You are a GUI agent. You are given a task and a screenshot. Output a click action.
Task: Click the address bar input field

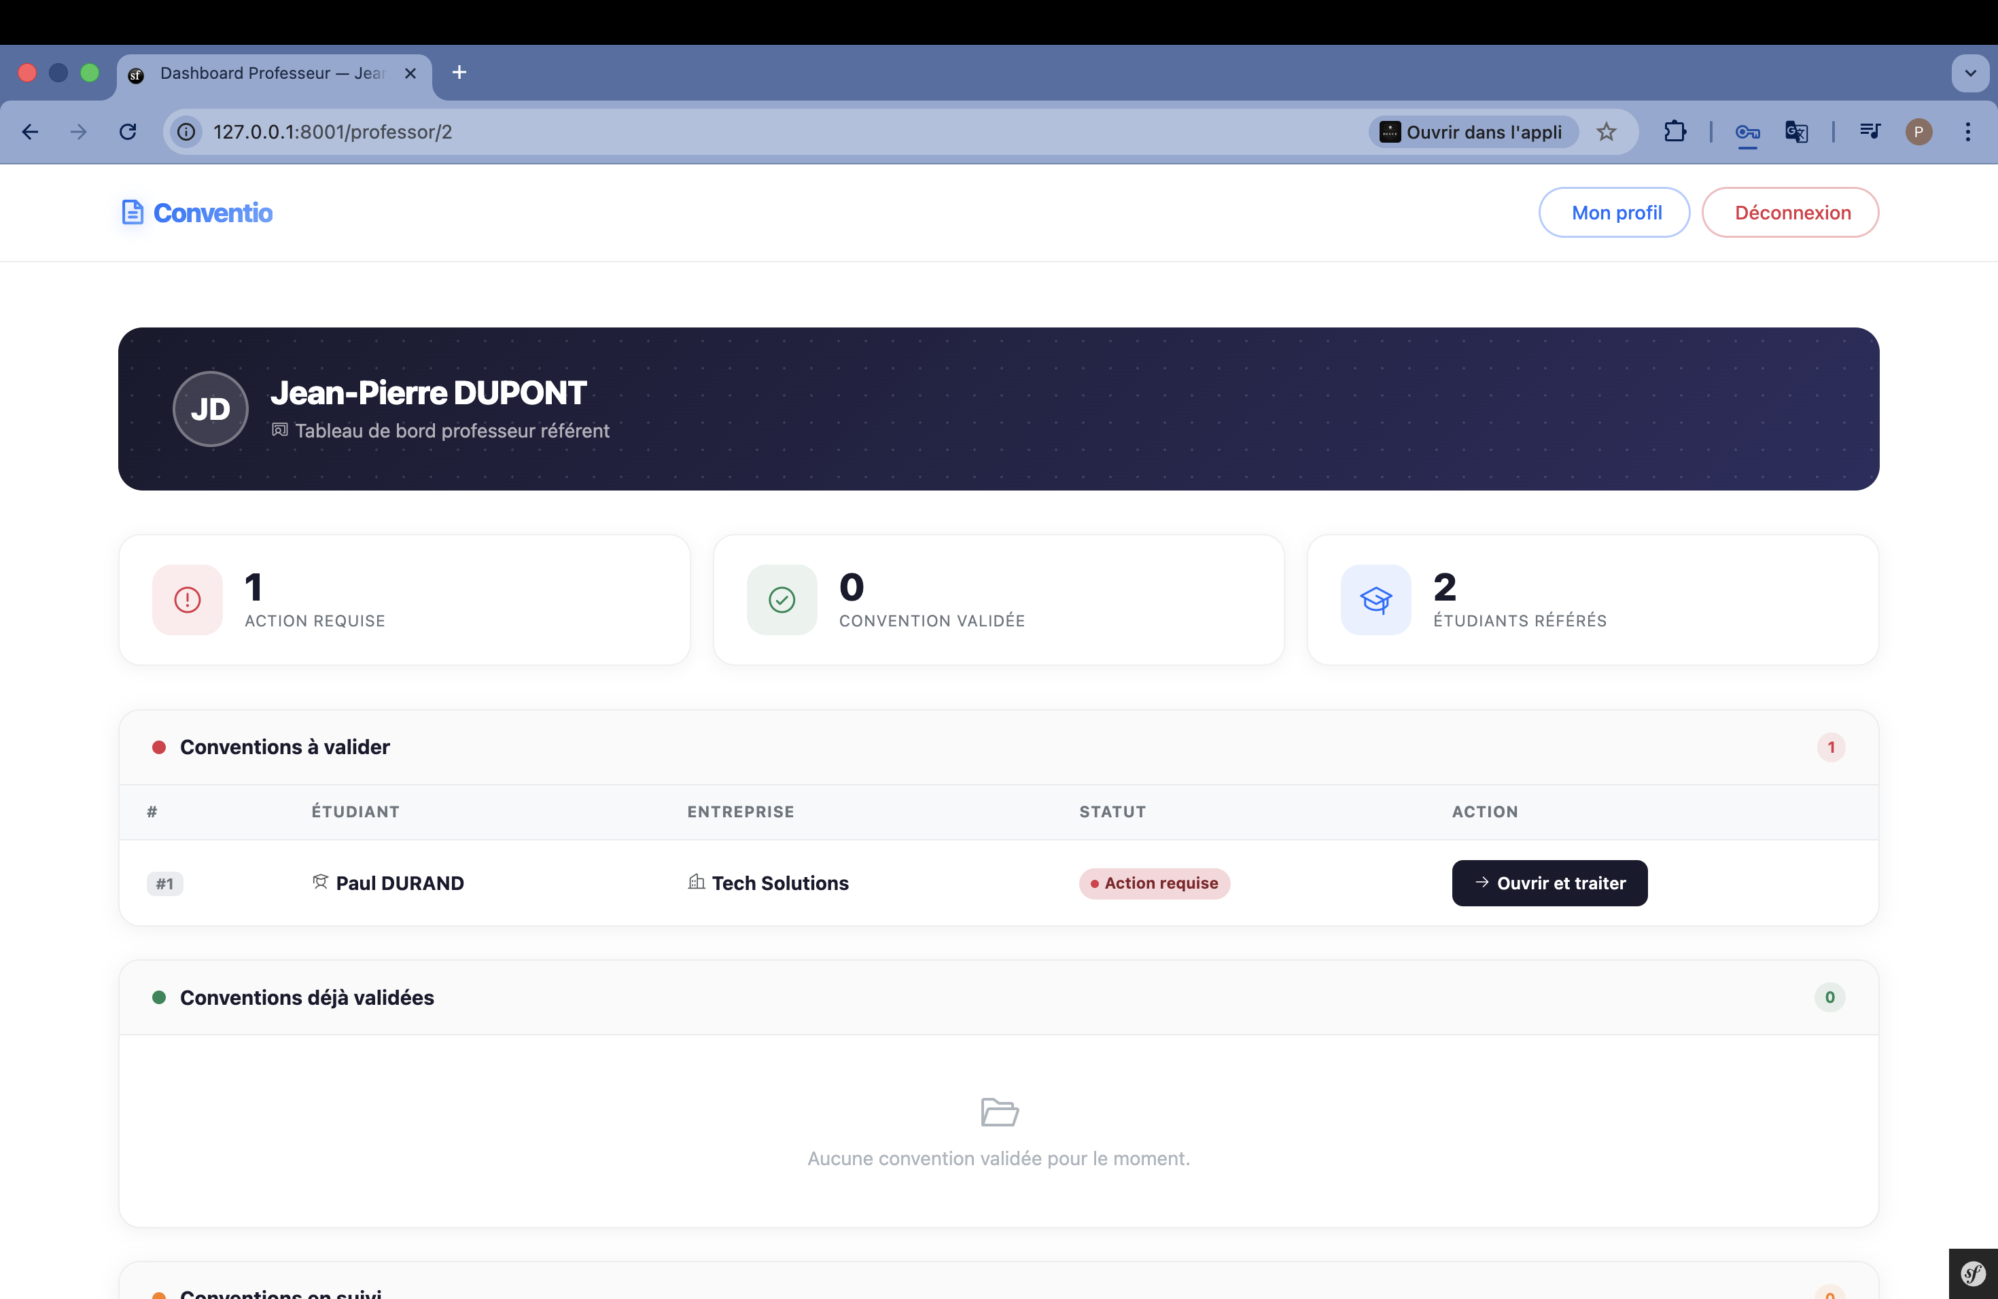[x=588, y=132]
